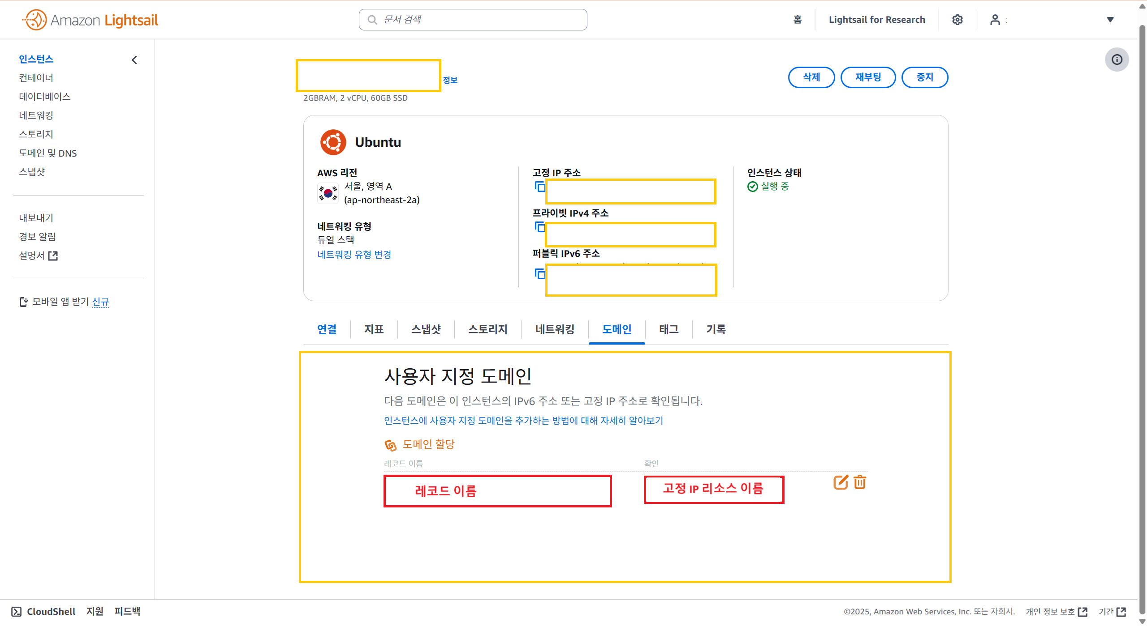Open the info panel icon at right

pos(1117,60)
